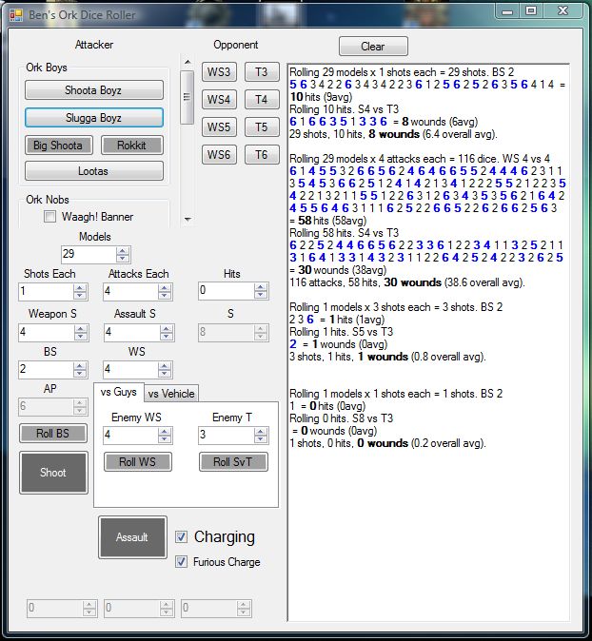The height and width of the screenshot is (641, 592).
Task: Increase the BS value
Action: point(80,366)
